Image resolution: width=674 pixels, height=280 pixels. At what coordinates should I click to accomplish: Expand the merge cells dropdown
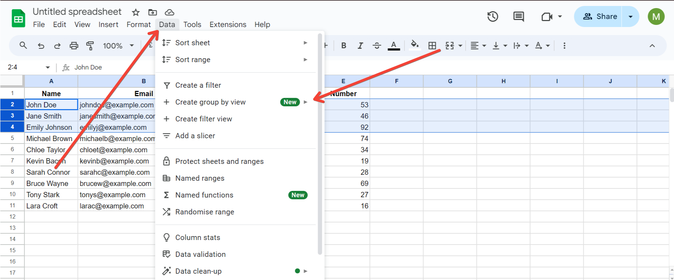point(460,46)
